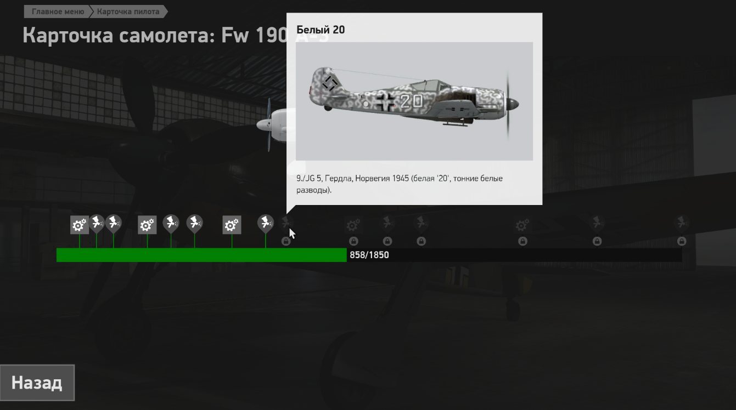Open the second gear modification icon
The image size is (736, 410).
(x=147, y=225)
